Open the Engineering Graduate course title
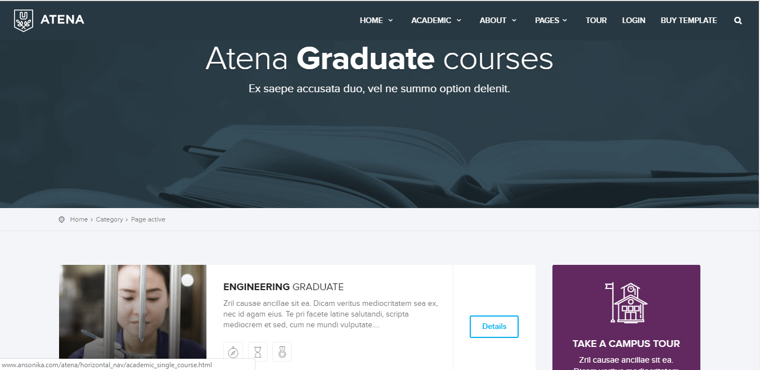 pyautogui.click(x=284, y=287)
